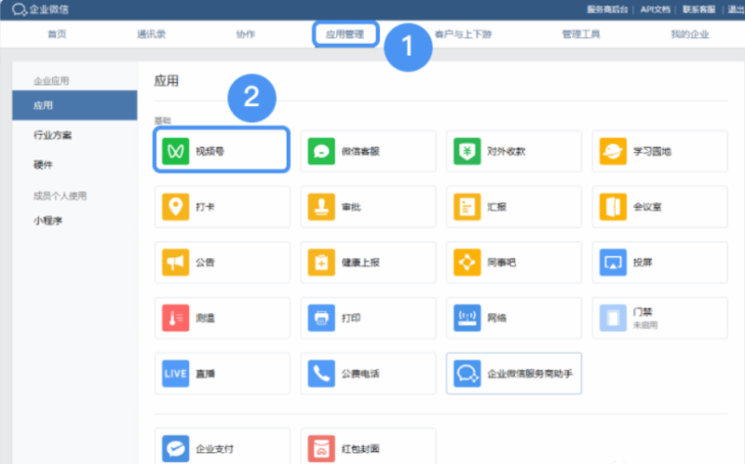745x464 pixels.
Task: Click the 成员个人使用 sidebar heading
Action: (60, 196)
